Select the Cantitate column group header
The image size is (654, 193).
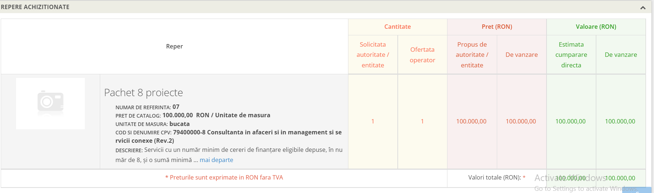click(397, 27)
